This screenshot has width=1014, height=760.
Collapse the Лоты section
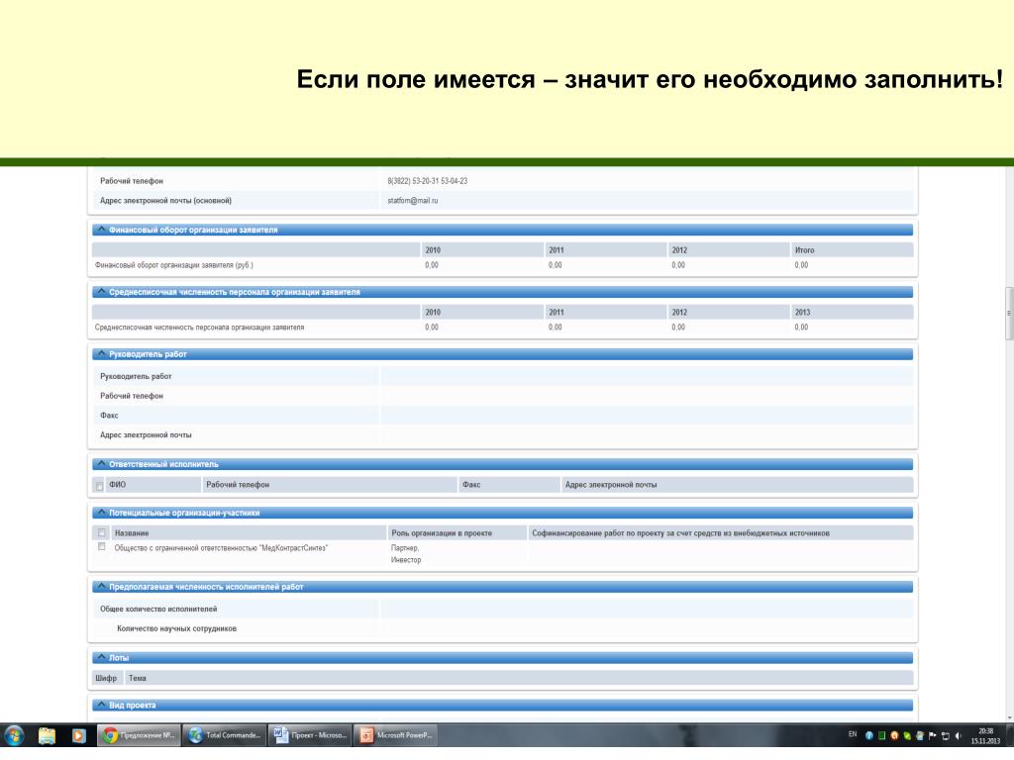[x=101, y=657]
